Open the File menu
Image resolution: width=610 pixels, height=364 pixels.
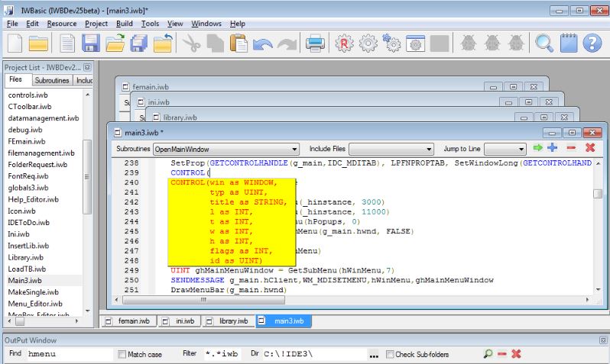tap(12, 24)
